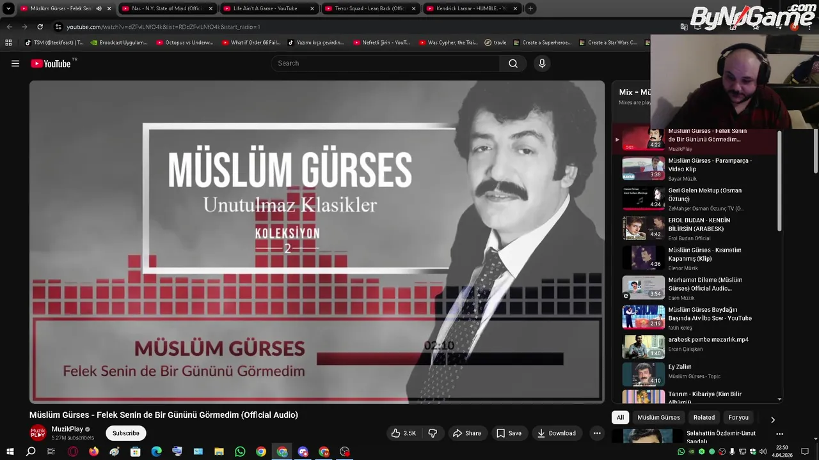Launch Opera GX from taskbar
This screenshot has width=819, height=460.
pos(73,452)
